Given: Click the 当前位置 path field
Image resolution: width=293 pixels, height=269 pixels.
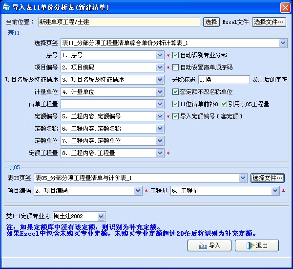Looking at the screenshot, I should pos(119,22).
